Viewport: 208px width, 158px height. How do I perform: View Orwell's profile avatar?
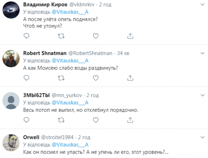point(11,143)
